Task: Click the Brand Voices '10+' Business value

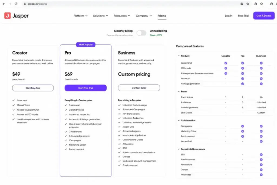Action: click(x=261, y=97)
